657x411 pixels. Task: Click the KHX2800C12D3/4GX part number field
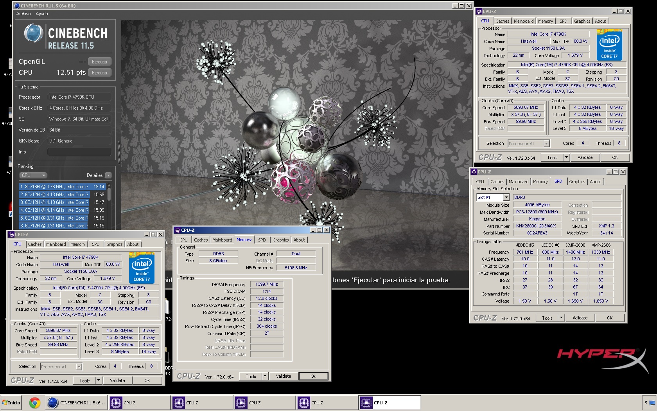[x=537, y=226]
